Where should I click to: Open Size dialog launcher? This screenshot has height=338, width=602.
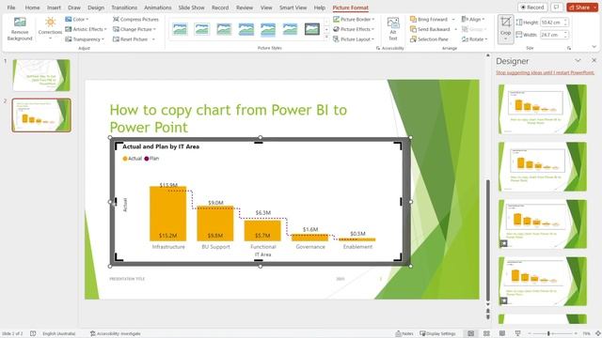[x=568, y=48]
